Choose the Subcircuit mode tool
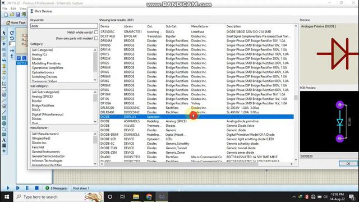Screen dimensions: 359x202 [x=4, y=66]
